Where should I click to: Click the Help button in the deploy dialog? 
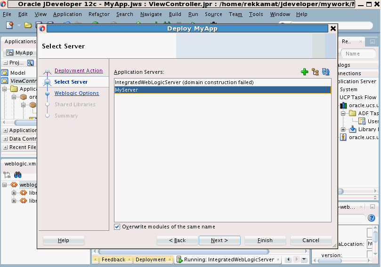pyautogui.click(x=64, y=240)
